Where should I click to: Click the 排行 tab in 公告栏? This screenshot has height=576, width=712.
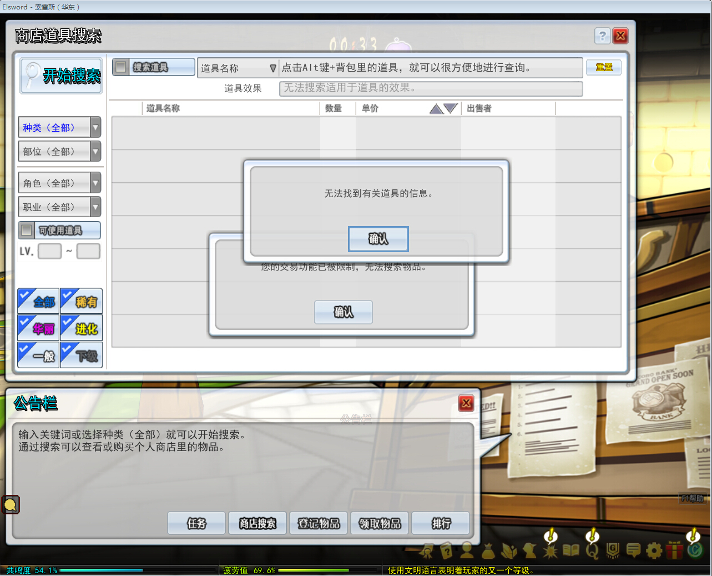pyautogui.click(x=441, y=523)
